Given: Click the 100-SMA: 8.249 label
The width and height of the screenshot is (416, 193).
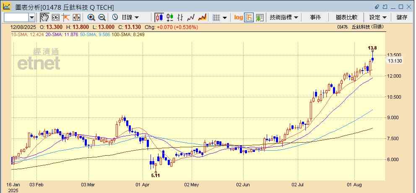Looking at the screenshot, I should [x=128, y=34].
